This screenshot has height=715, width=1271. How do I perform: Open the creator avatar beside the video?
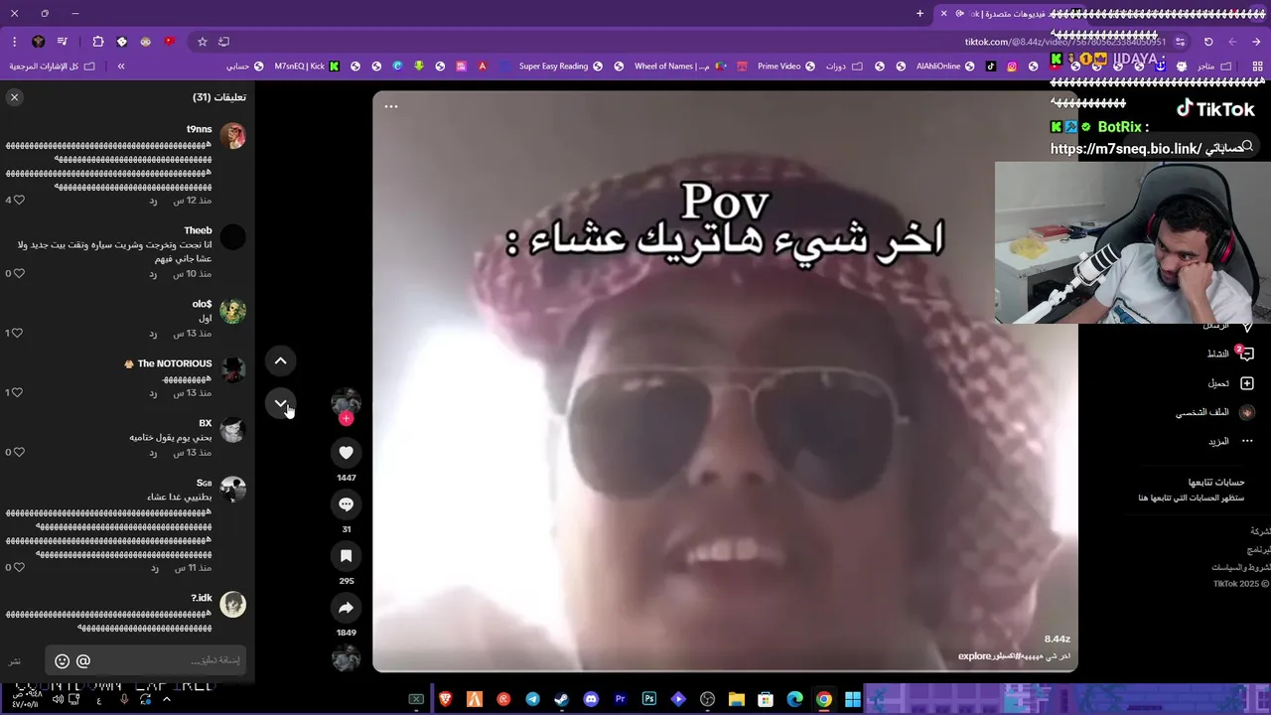click(x=346, y=400)
